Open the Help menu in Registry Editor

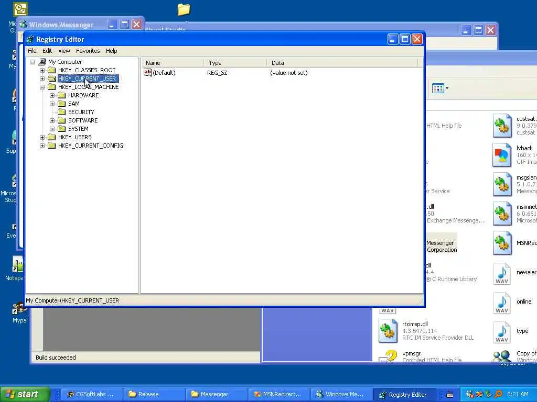click(111, 51)
